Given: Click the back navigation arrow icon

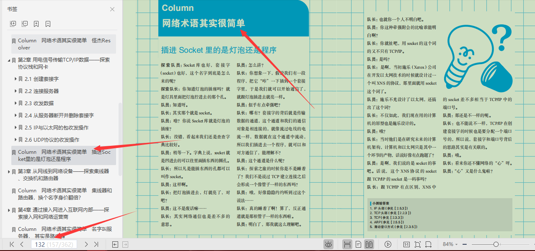Looking at the screenshot, I should click(x=115, y=244).
